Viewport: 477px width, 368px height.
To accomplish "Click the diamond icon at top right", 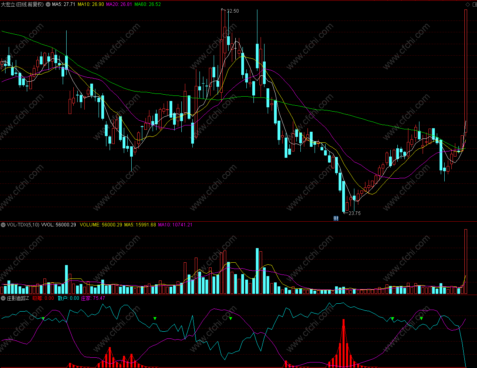I will point(467,4).
